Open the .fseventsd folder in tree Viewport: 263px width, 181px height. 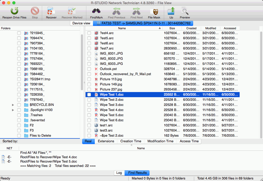click(x=37, y=120)
